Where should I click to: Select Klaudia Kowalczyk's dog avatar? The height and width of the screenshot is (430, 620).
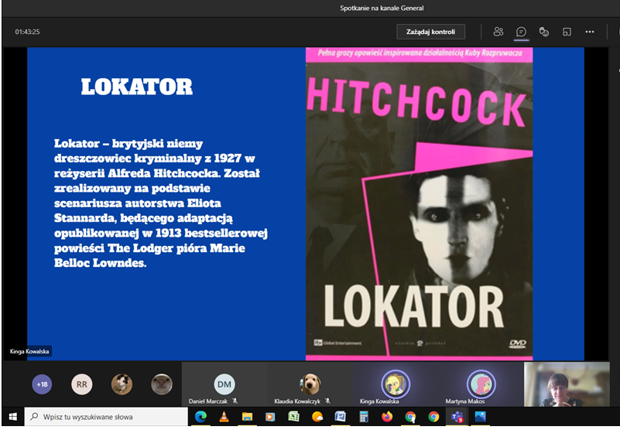(x=310, y=384)
